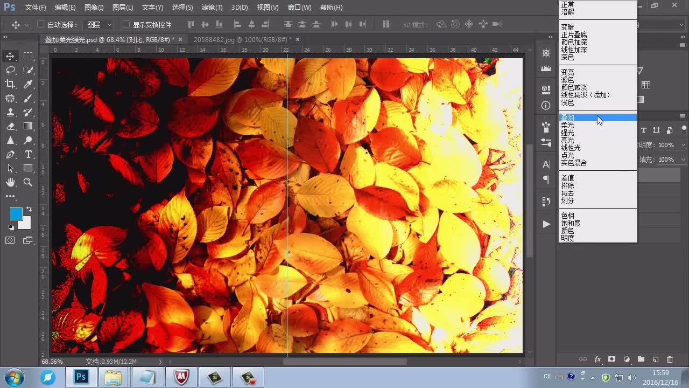The height and width of the screenshot is (388, 689).
Task: Select the Brush tool
Action: pyautogui.click(x=28, y=98)
